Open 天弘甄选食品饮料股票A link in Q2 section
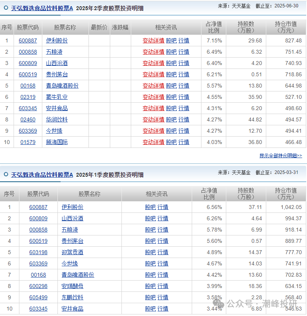This screenshot has width=307, height=316. coord(42,8)
